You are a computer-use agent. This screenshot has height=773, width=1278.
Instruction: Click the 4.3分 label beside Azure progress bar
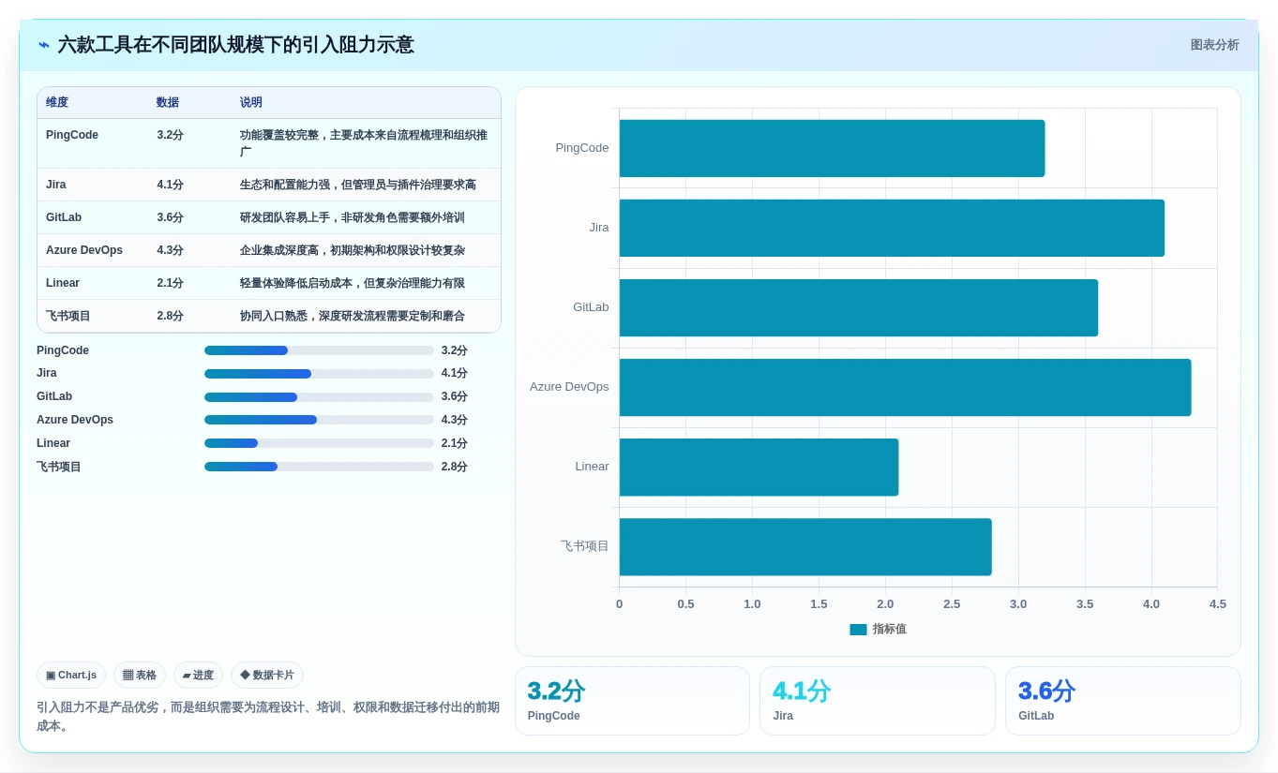455,420
